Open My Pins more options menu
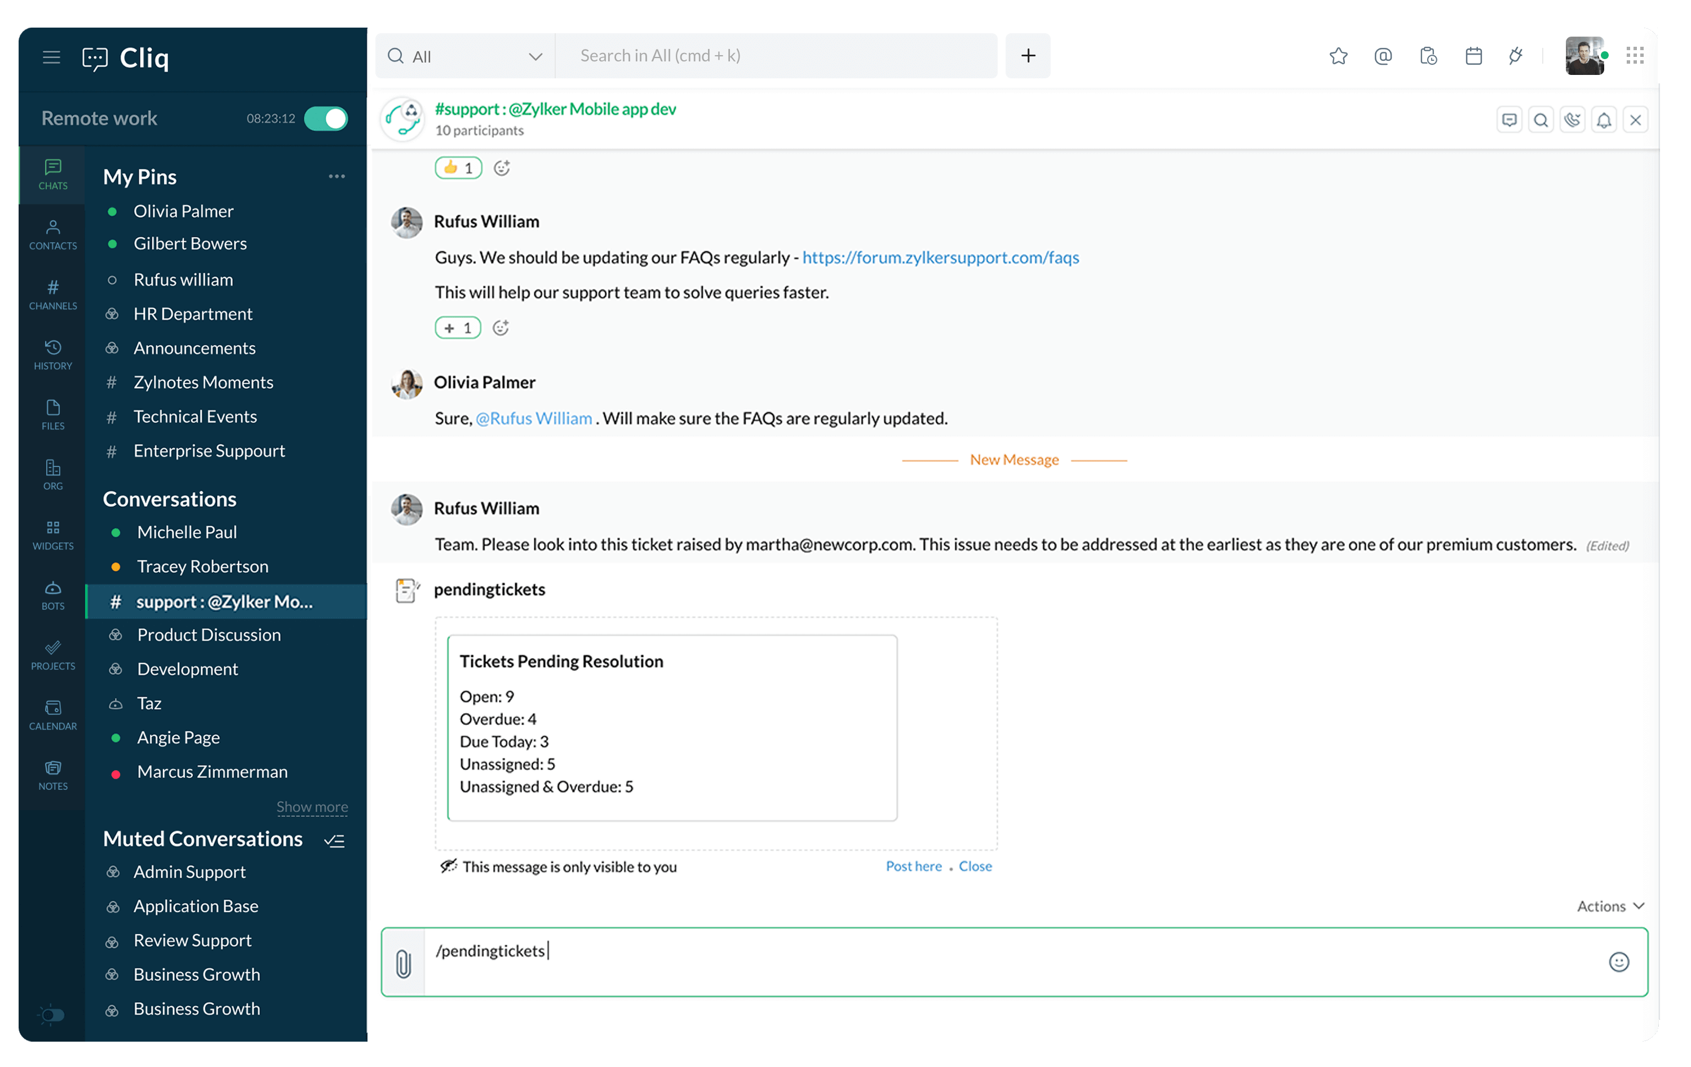 coord(337,176)
